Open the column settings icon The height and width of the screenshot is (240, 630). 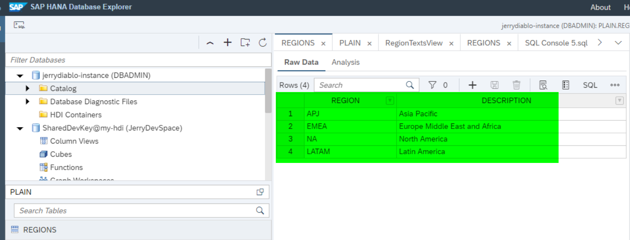pyautogui.click(x=566, y=85)
